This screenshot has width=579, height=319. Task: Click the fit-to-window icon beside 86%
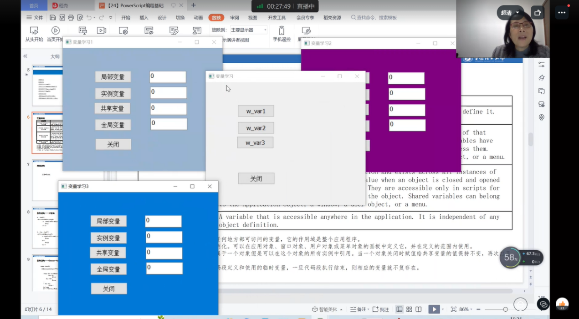pos(453,309)
